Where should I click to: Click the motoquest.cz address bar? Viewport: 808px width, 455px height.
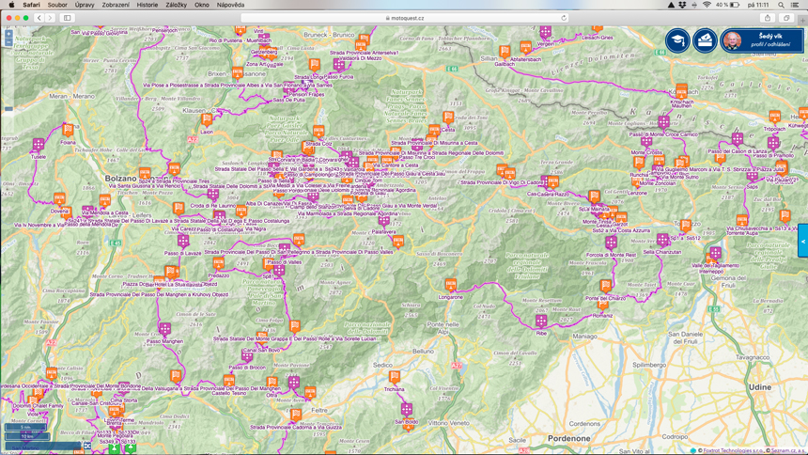click(404, 18)
